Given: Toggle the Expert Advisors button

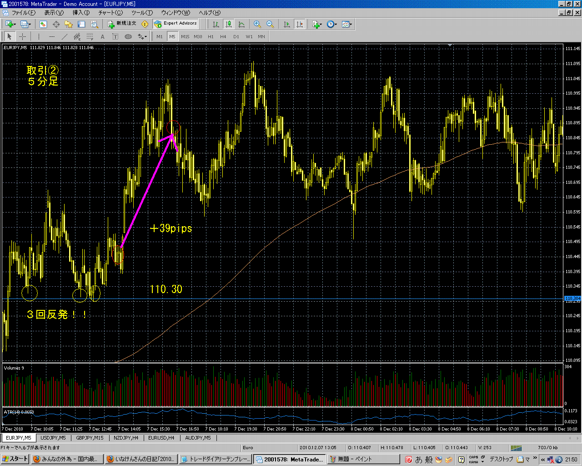Looking at the screenshot, I should coord(176,24).
